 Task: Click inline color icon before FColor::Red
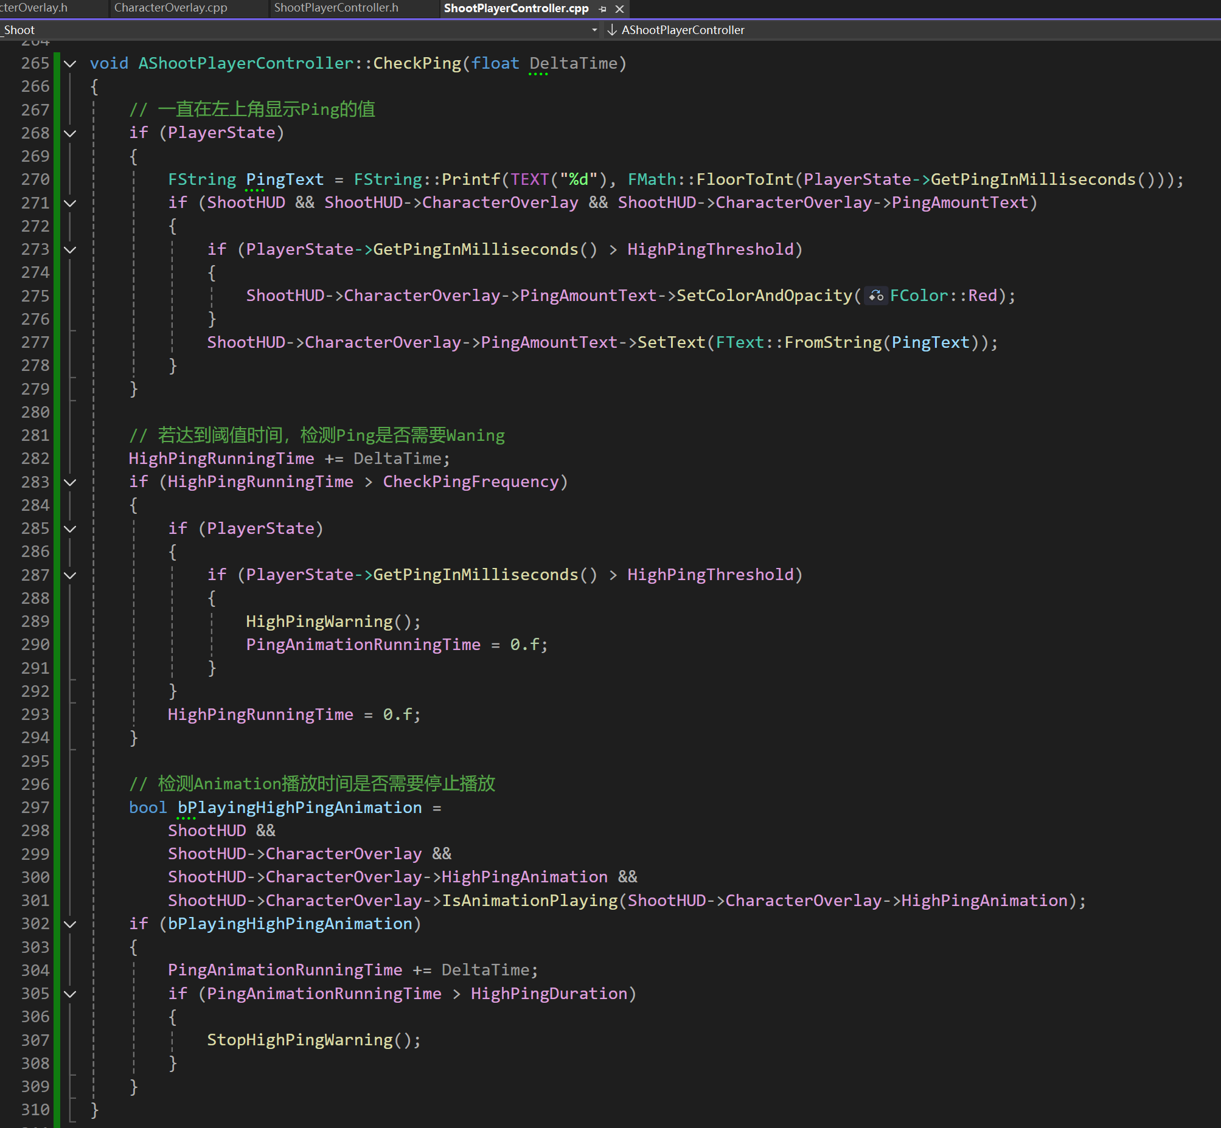(x=875, y=296)
